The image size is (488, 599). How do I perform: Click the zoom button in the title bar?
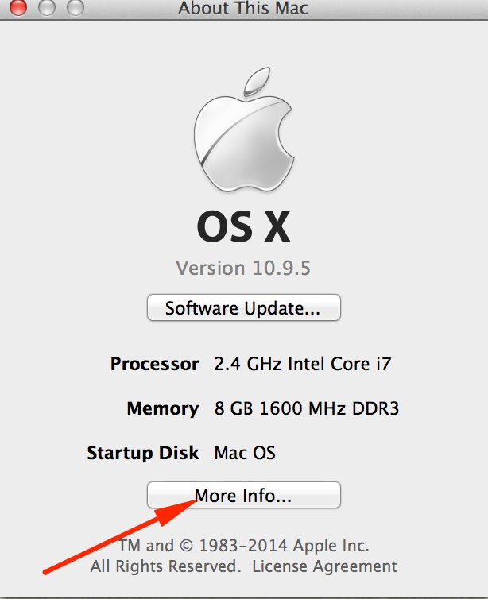(x=75, y=8)
